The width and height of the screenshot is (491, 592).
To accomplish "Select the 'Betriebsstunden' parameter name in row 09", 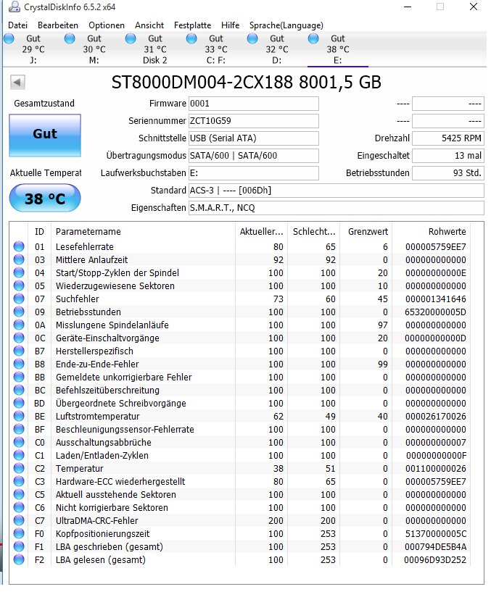I will pos(88,312).
